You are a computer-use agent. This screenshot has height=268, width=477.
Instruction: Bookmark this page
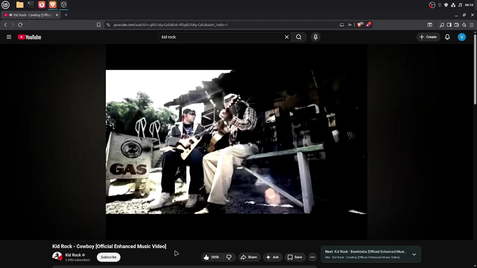coord(98,25)
